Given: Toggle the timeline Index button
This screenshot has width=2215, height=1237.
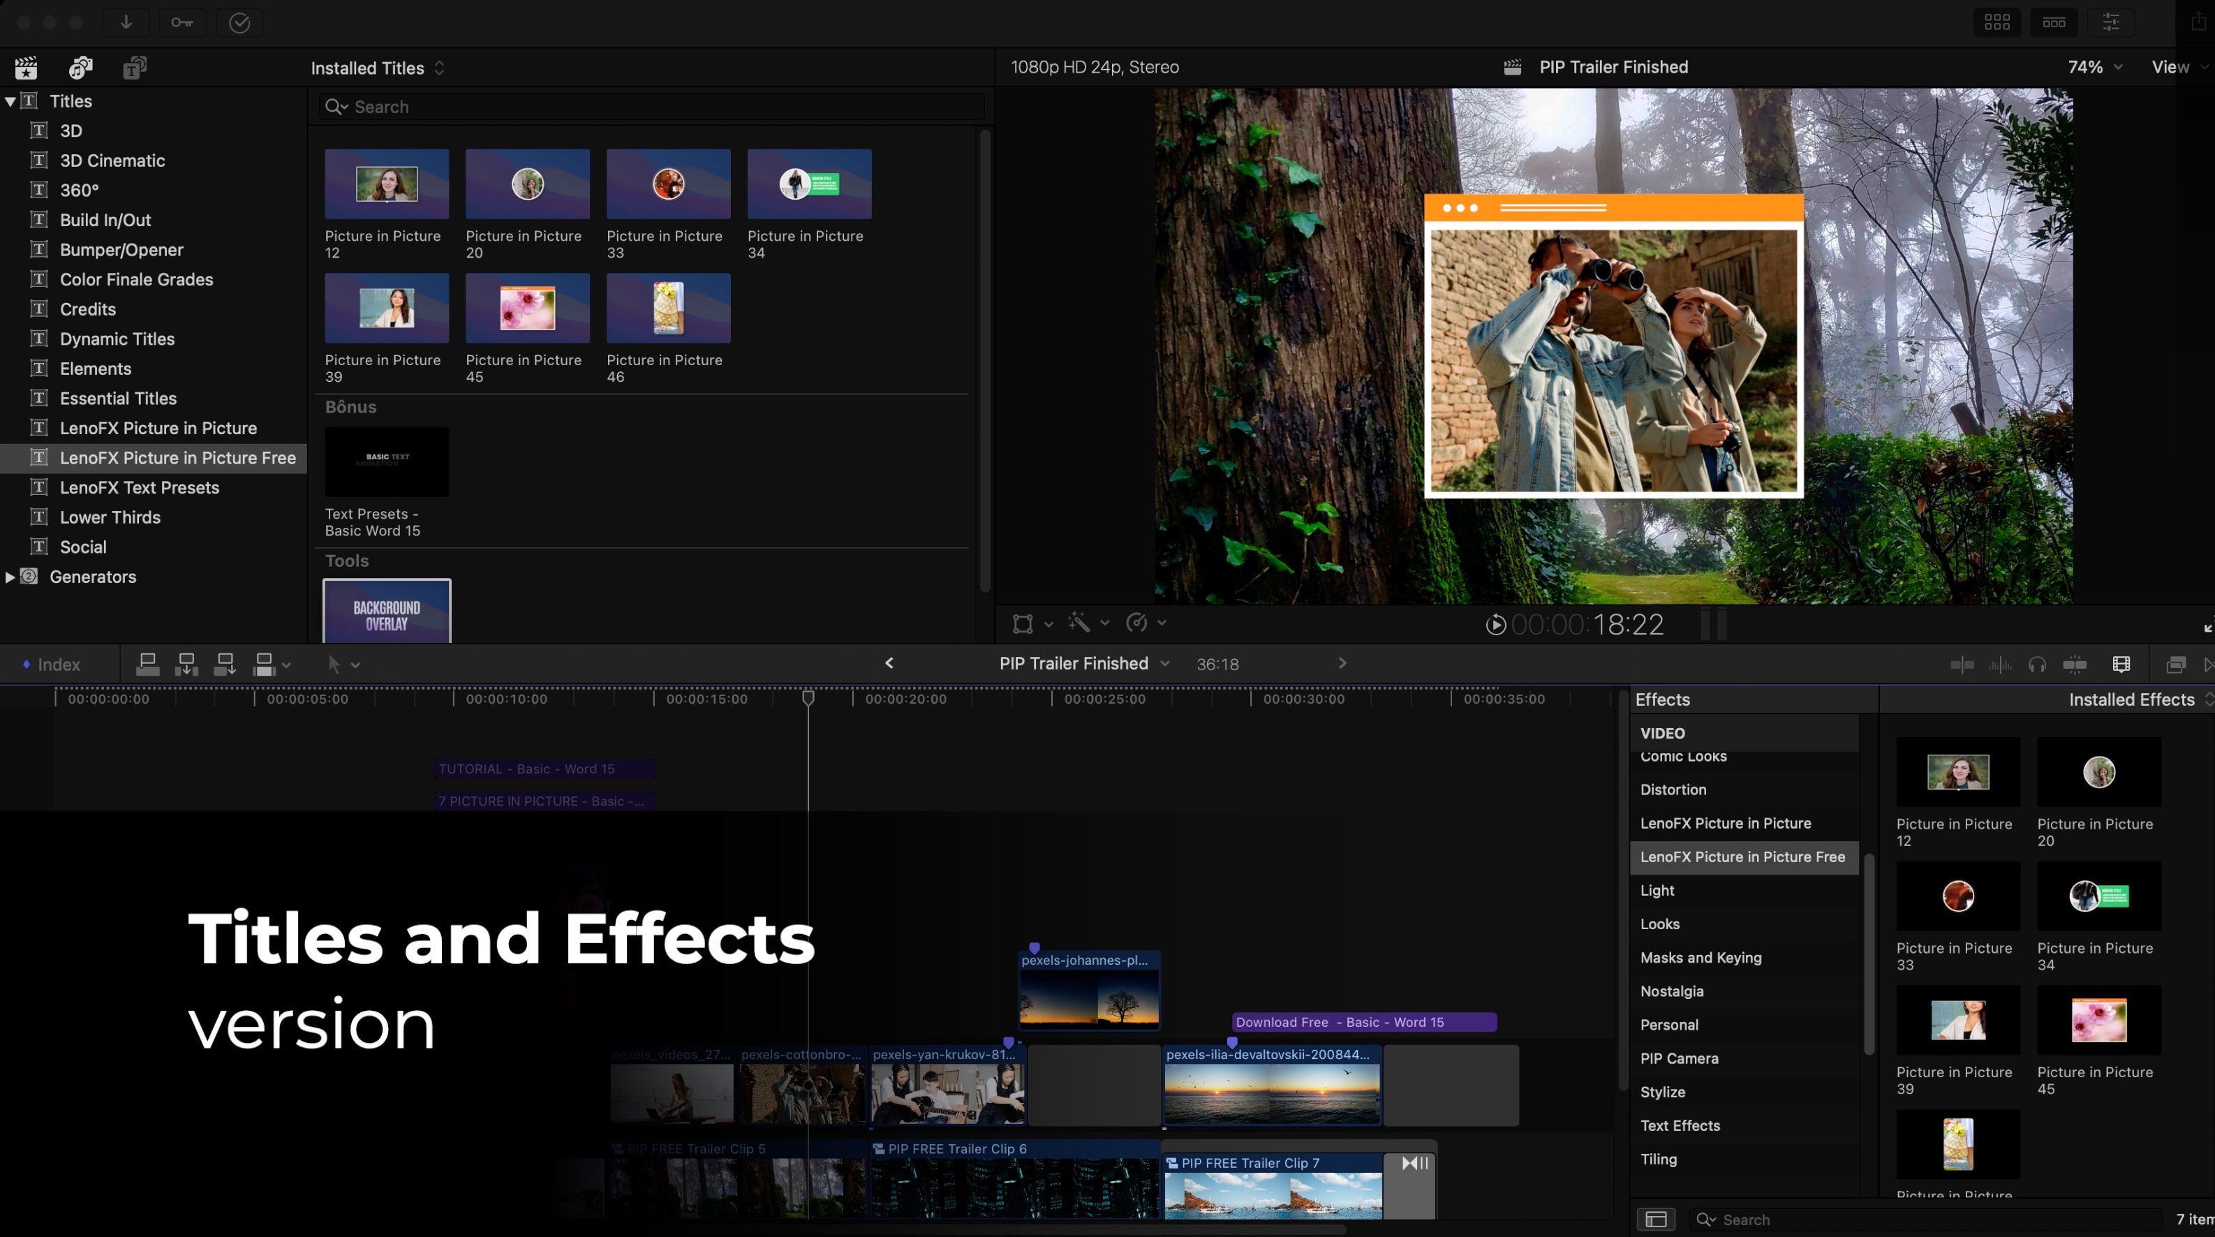Looking at the screenshot, I should pyautogui.click(x=52, y=665).
